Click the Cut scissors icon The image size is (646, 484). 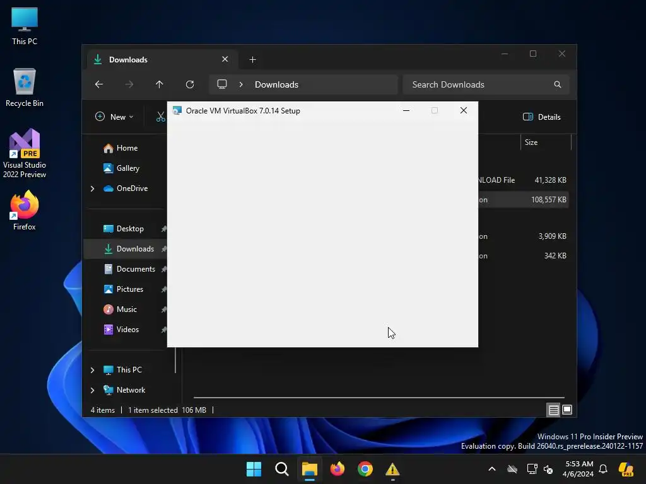160,117
